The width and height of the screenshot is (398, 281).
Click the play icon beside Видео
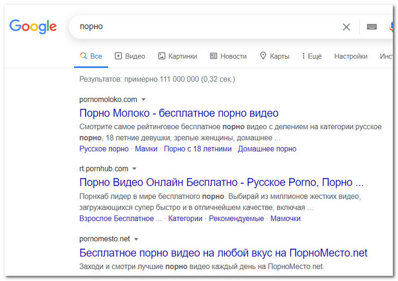click(x=118, y=56)
